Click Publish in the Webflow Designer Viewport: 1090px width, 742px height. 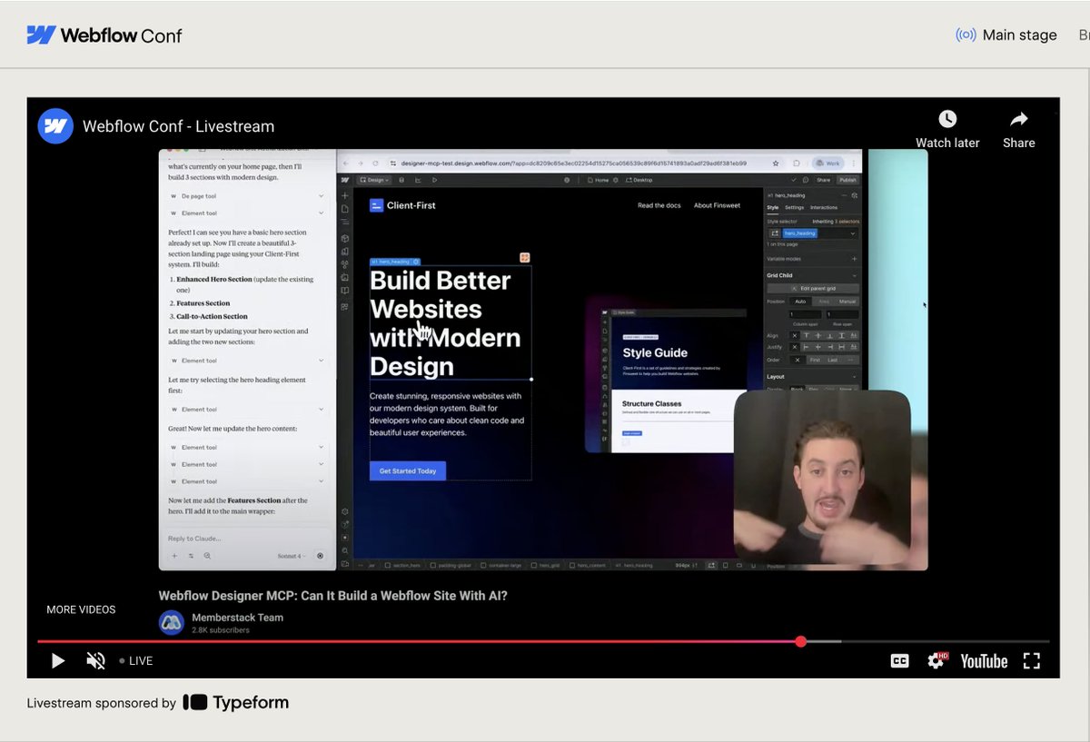point(847,180)
